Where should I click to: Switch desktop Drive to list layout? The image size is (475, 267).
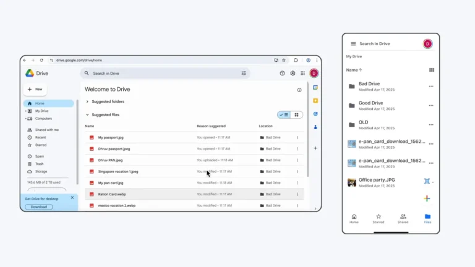pos(284,115)
